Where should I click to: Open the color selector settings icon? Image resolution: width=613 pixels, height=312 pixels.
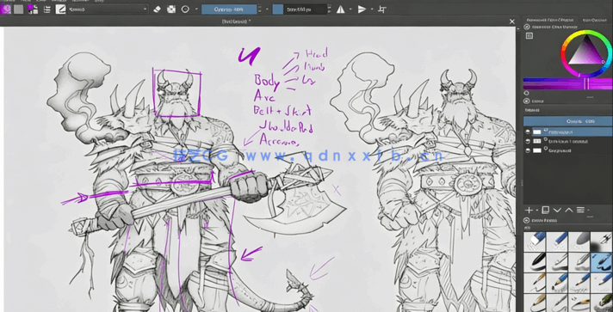(x=529, y=36)
